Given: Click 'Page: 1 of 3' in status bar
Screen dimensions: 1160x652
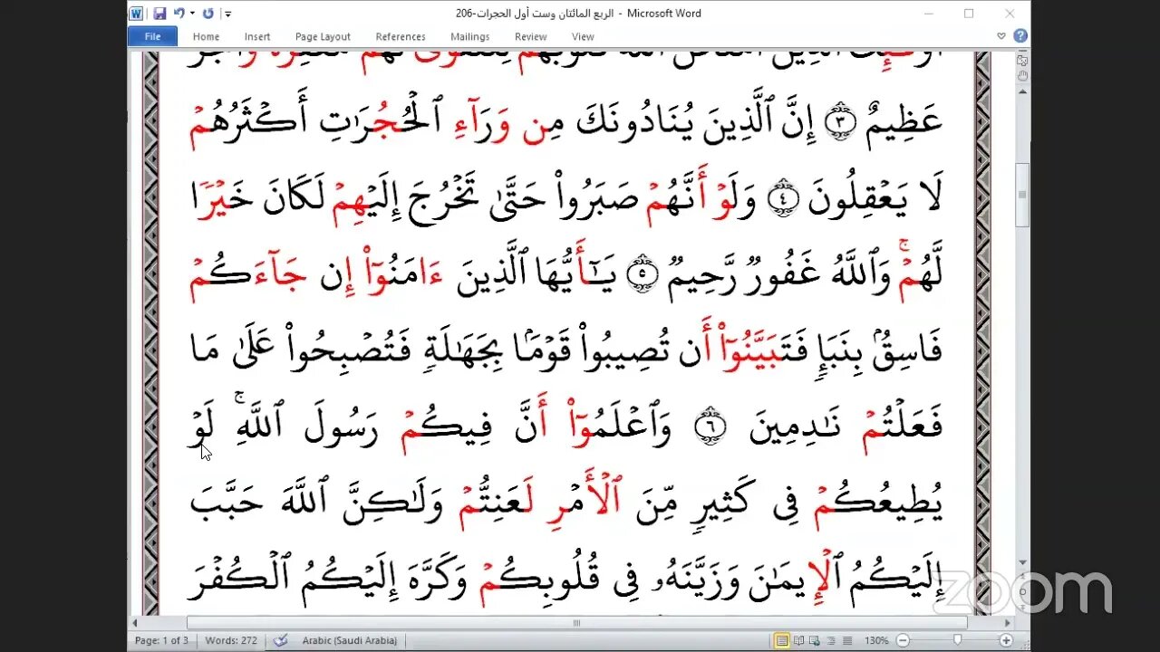Looking at the screenshot, I should pos(161,640).
